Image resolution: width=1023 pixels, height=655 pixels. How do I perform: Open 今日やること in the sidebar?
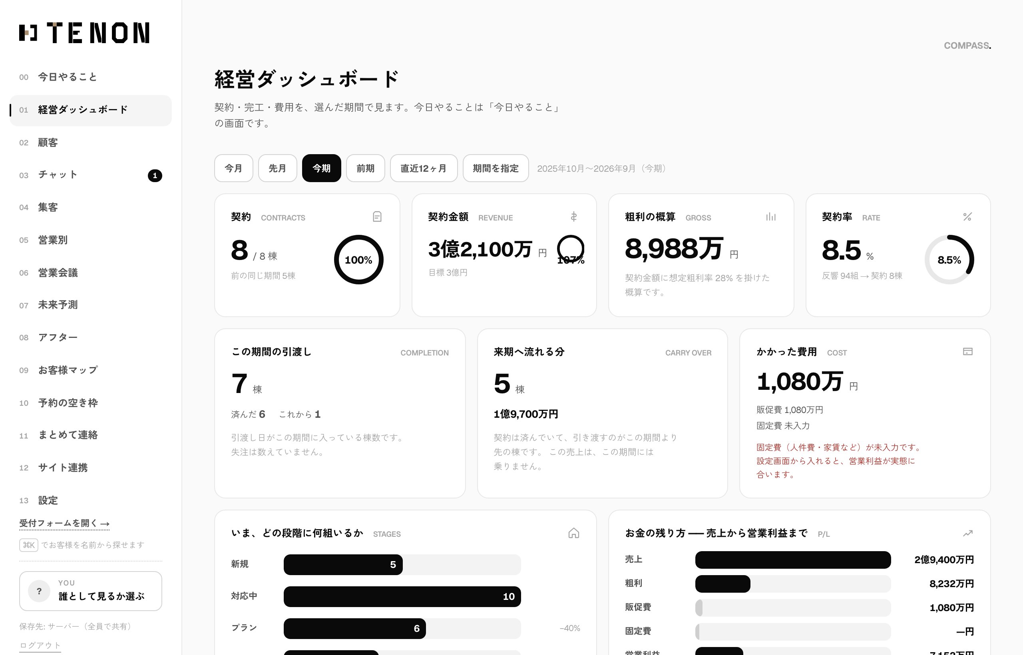click(x=91, y=77)
